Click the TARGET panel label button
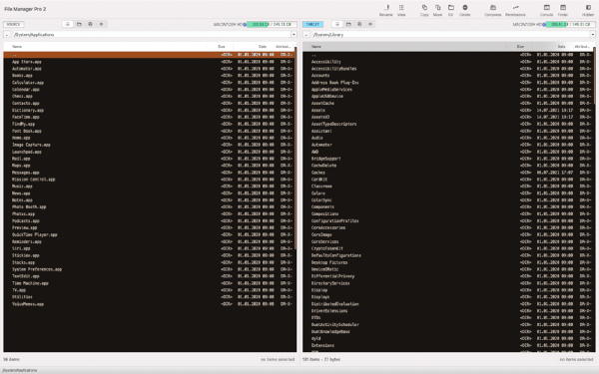The image size is (599, 374). (x=312, y=24)
